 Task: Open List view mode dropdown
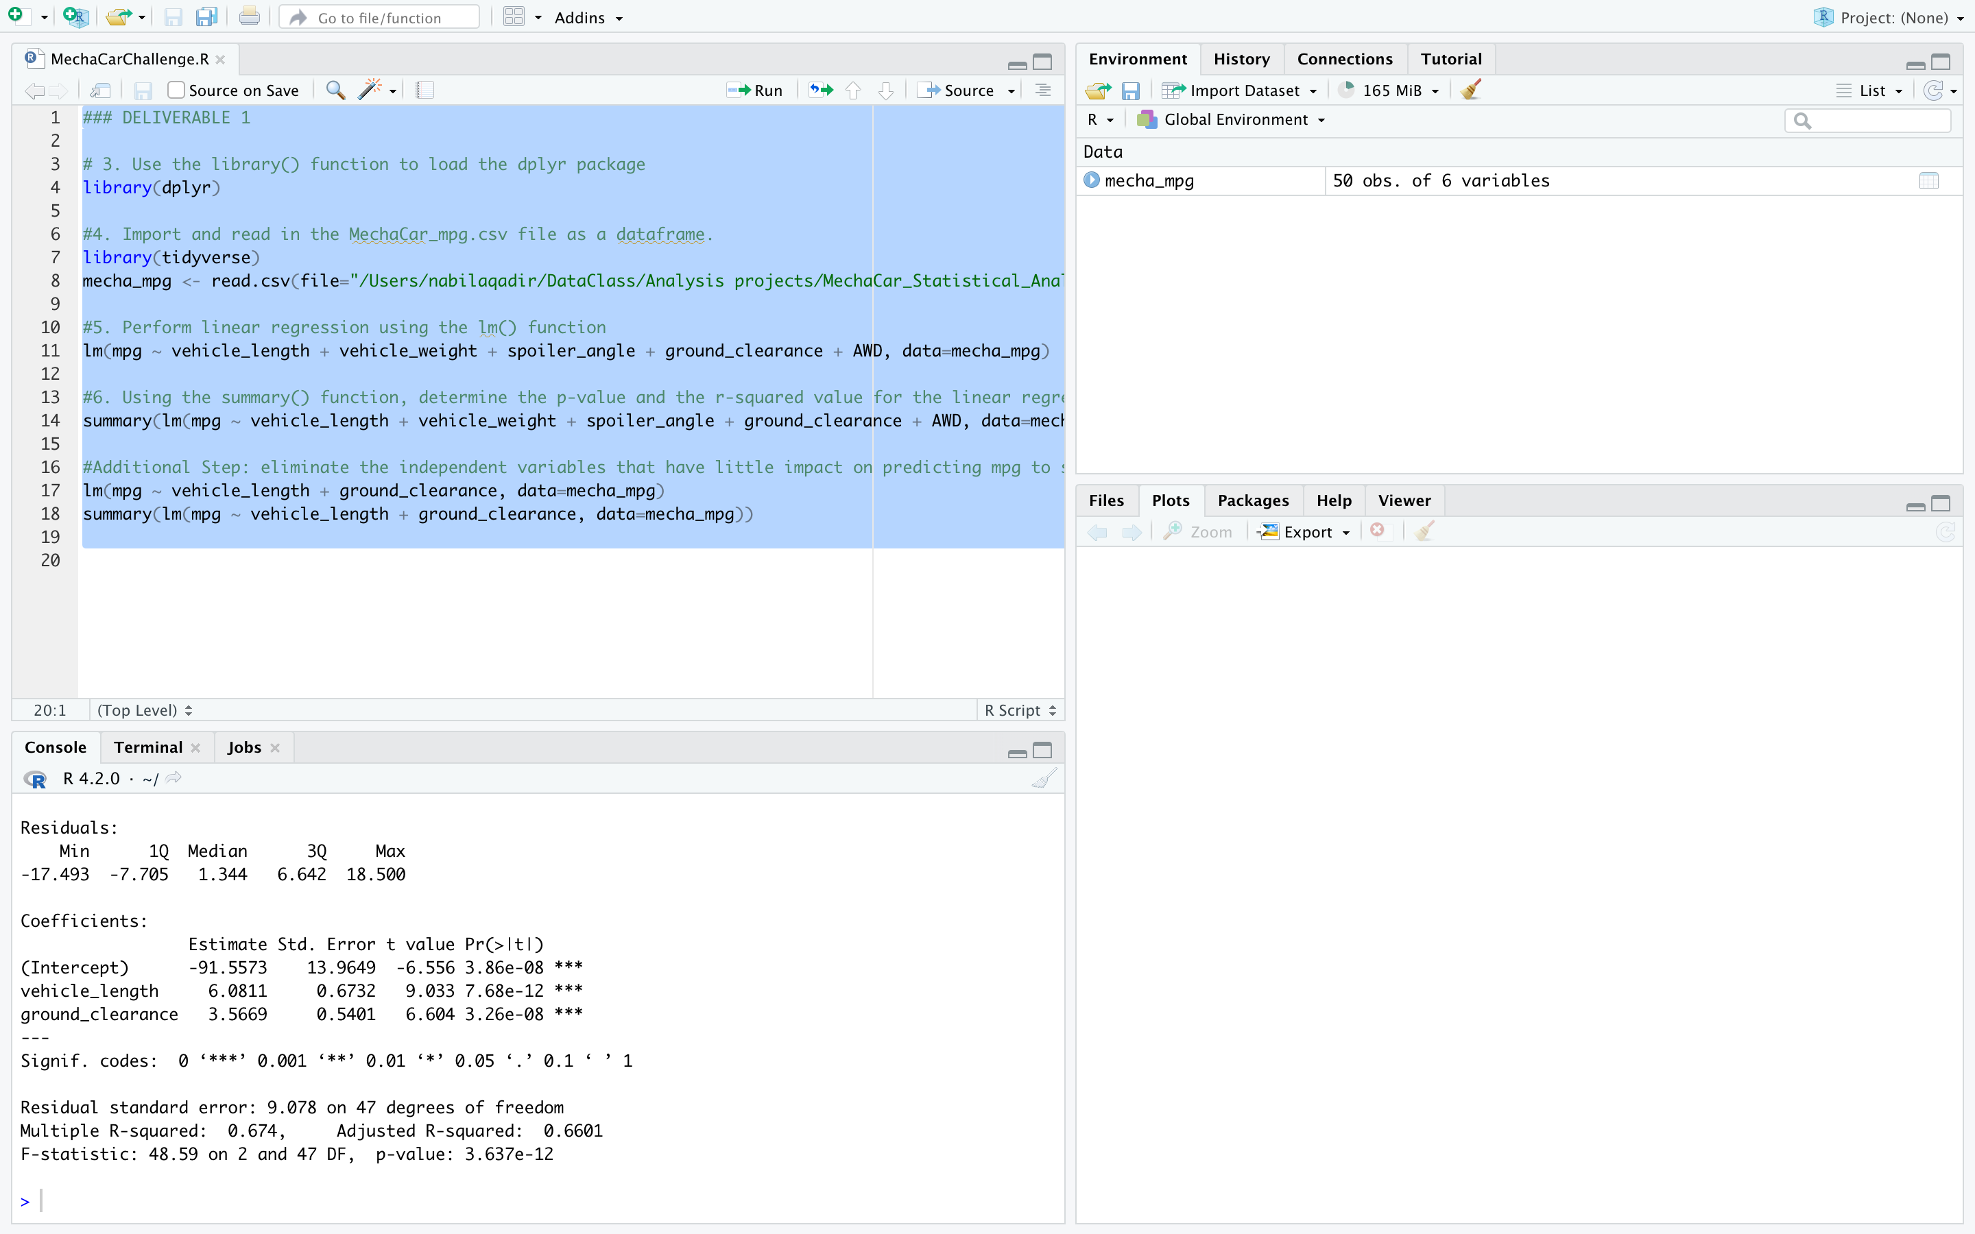click(1869, 90)
